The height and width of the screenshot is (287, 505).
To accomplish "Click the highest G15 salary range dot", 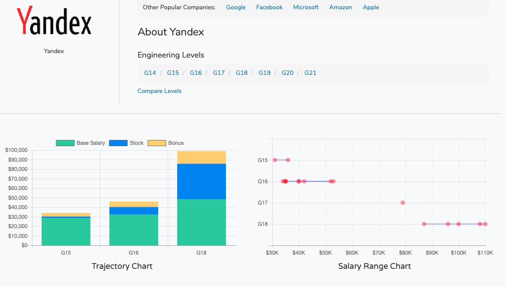I will pyautogui.click(x=288, y=160).
